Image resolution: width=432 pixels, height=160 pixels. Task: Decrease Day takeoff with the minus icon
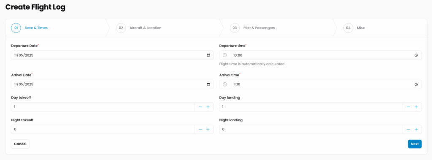pos(200,107)
